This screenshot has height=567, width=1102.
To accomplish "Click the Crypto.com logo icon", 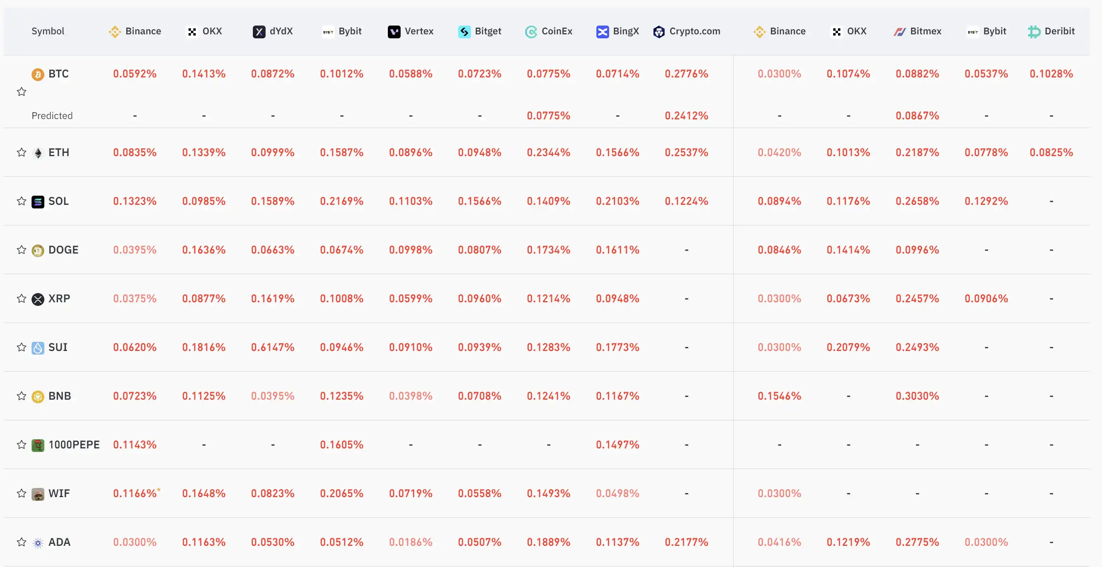I will pos(659,32).
